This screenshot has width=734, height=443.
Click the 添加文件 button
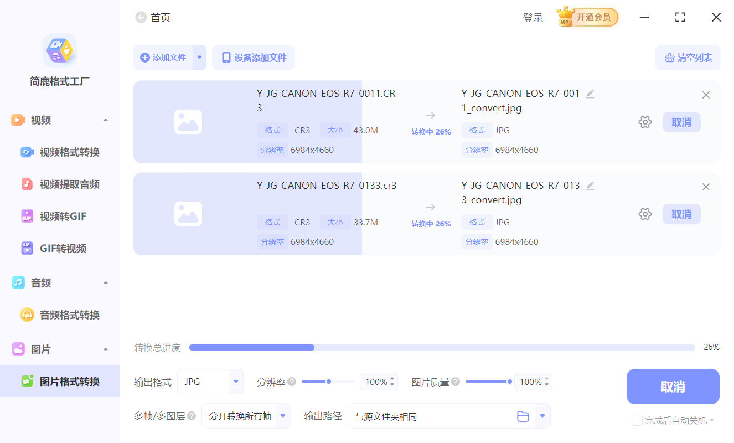coord(163,58)
